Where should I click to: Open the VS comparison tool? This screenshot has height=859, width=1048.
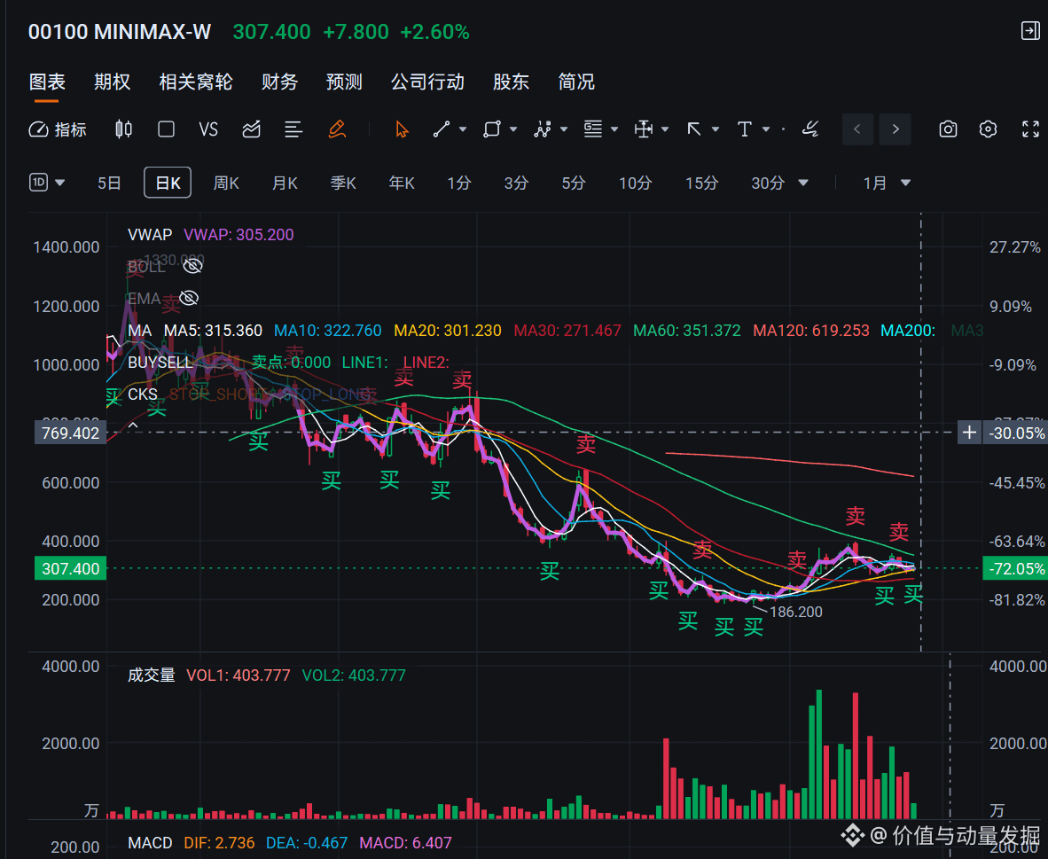[207, 129]
